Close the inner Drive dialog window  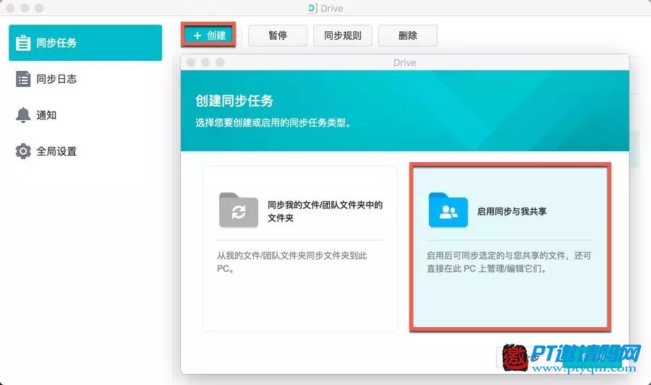[191, 62]
